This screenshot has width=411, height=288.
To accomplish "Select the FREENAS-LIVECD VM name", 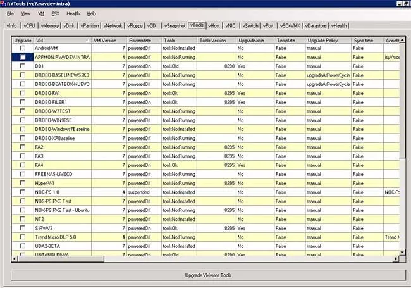I will (x=54, y=174).
